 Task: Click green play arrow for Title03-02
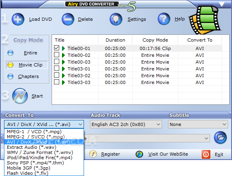pos(64,76)
